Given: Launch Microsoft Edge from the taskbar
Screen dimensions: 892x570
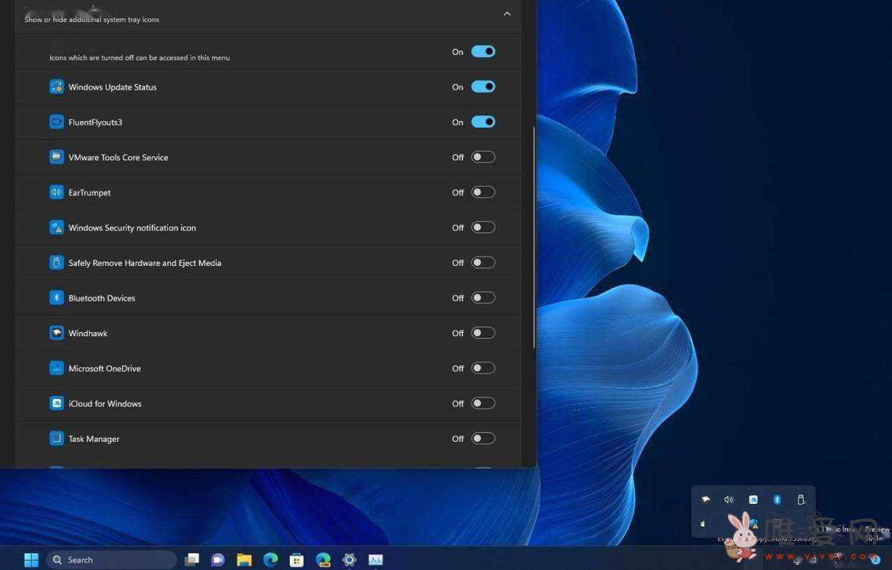Looking at the screenshot, I should [270, 560].
